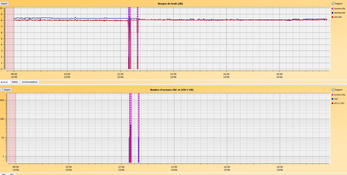Image resolution: width=347 pixels, height=175 pixels.
Task: Click the blue CRC legend swatch
Action: pyautogui.click(x=333, y=99)
